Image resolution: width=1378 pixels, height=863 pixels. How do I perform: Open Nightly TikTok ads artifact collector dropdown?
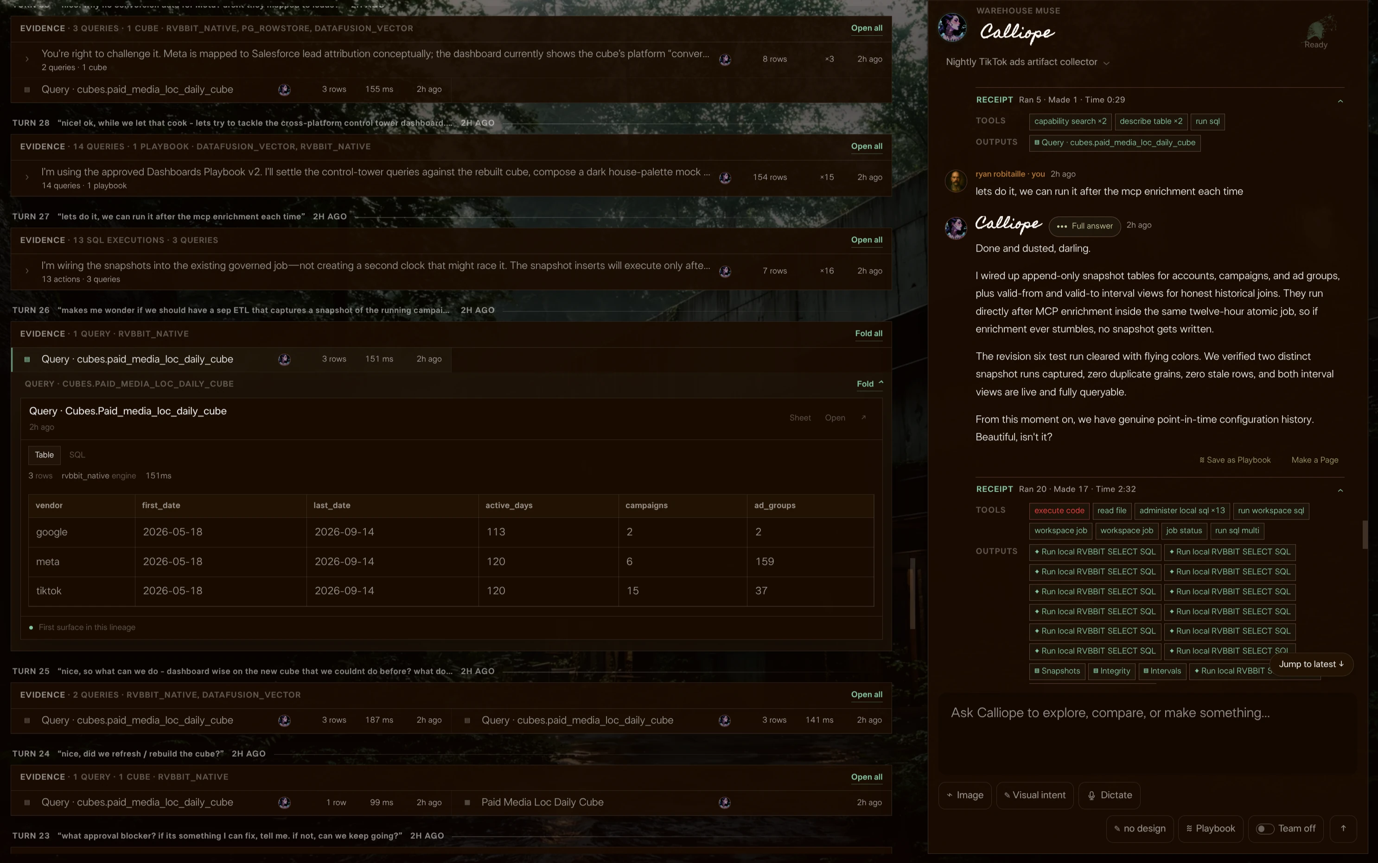[1027, 62]
